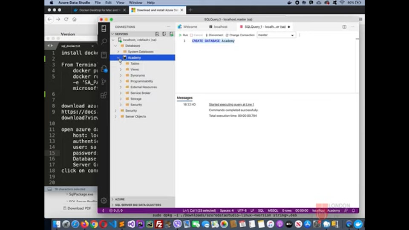The width and height of the screenshot is (409, 230).
Task: Click the feedback icon in the status bar
Action: coord(346,210)
